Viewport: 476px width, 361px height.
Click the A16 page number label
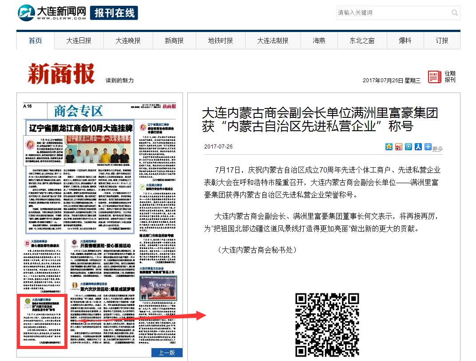tap(28, 106)
